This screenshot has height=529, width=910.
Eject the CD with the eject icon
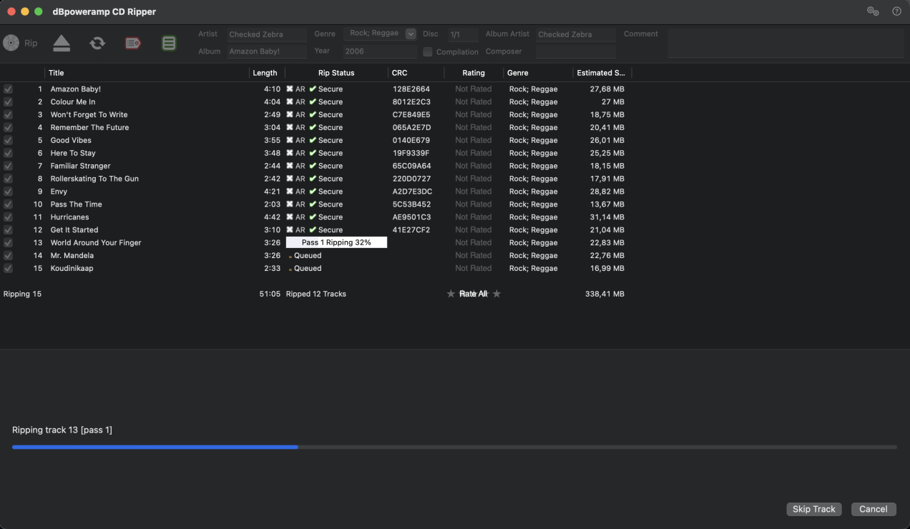coord(62,43)
